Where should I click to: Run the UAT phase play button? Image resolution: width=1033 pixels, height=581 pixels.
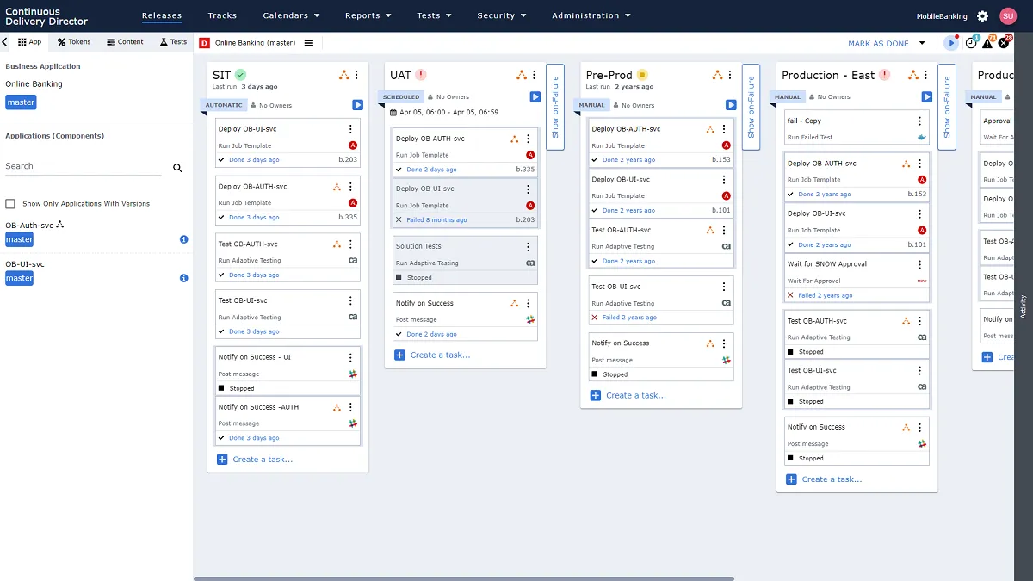click(535, 97)
